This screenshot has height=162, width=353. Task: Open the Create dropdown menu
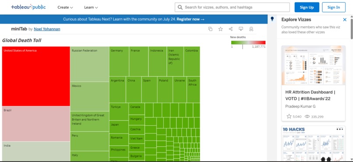tap(65, 7)
